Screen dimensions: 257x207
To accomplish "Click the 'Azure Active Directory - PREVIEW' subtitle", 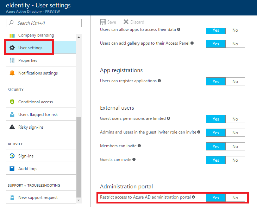I will pyautogui.click(x=33, y=12).
